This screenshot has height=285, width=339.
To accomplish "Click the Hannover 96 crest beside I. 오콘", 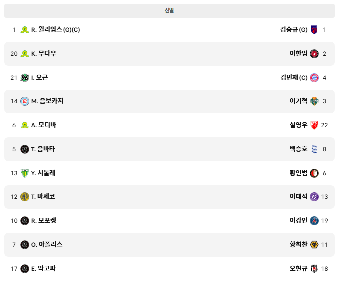I will coord(25,78).
